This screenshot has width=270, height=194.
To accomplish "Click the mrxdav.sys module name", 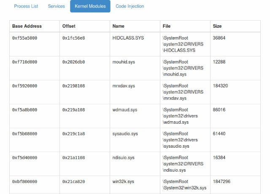I will (x=124, y=86).
